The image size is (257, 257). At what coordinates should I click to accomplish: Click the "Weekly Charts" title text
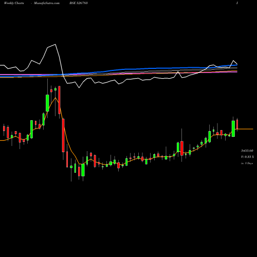[x=14, y=3]
